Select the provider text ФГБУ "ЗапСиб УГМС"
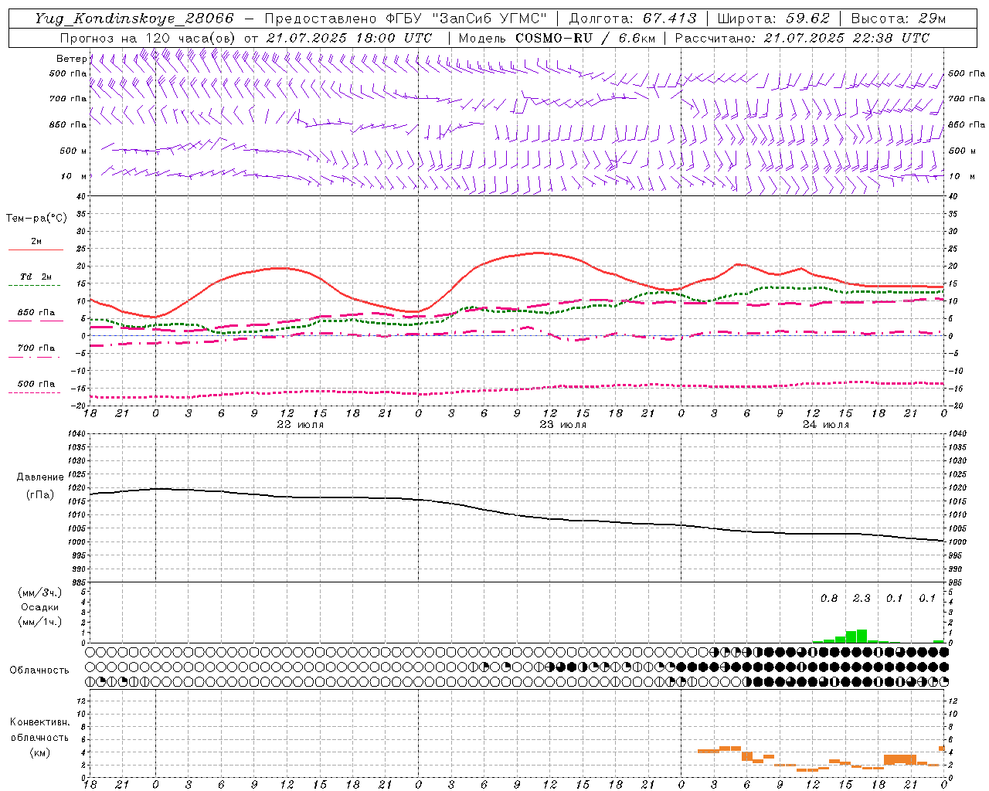 click(465, 19)
